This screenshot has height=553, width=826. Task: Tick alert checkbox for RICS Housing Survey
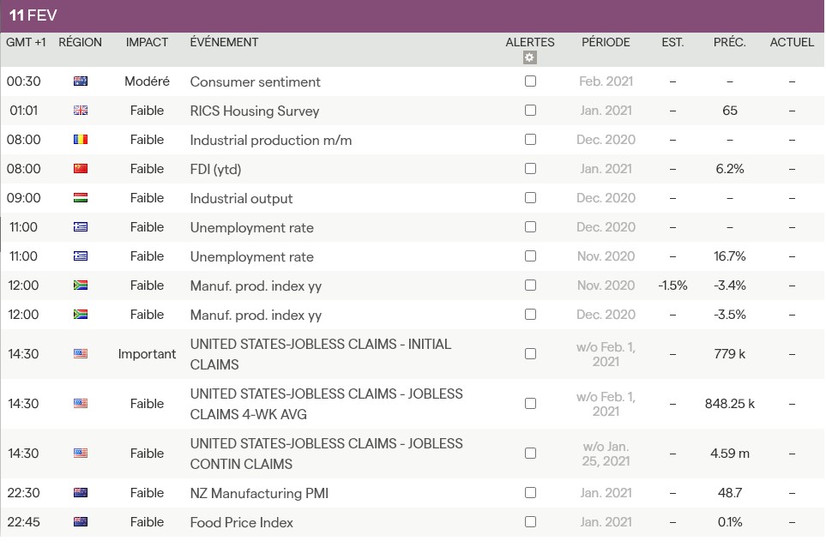coord(530,110)
